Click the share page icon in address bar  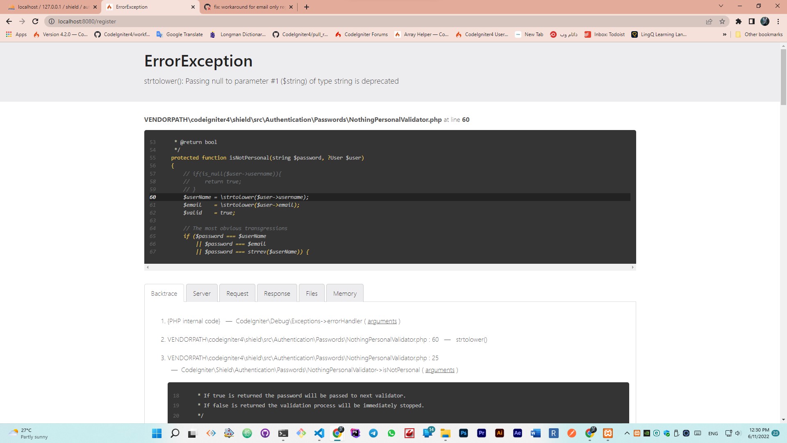pyautogui.click(x=709, y=21)
